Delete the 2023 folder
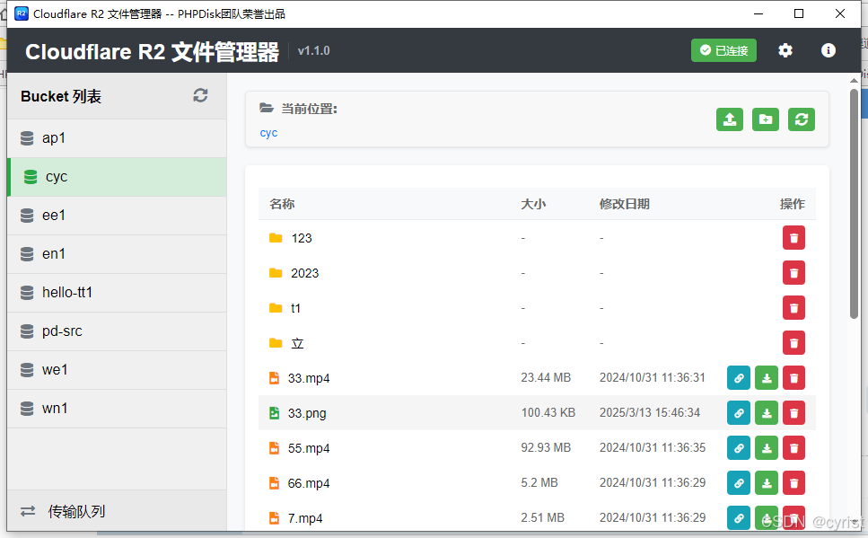This screenshot has height=538, width=868. pyautogui.click(x=793, y=273)
